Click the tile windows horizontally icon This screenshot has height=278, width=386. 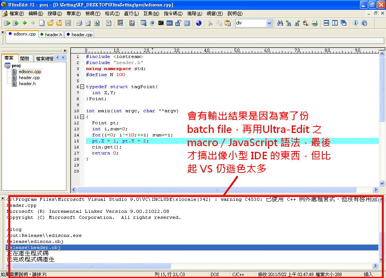click(326, 23)
